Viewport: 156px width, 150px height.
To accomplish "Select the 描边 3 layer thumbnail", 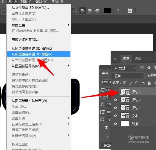I will (125, 91).
